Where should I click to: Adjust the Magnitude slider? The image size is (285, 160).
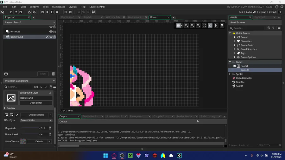pyautogui.click(x=30, y=128)
